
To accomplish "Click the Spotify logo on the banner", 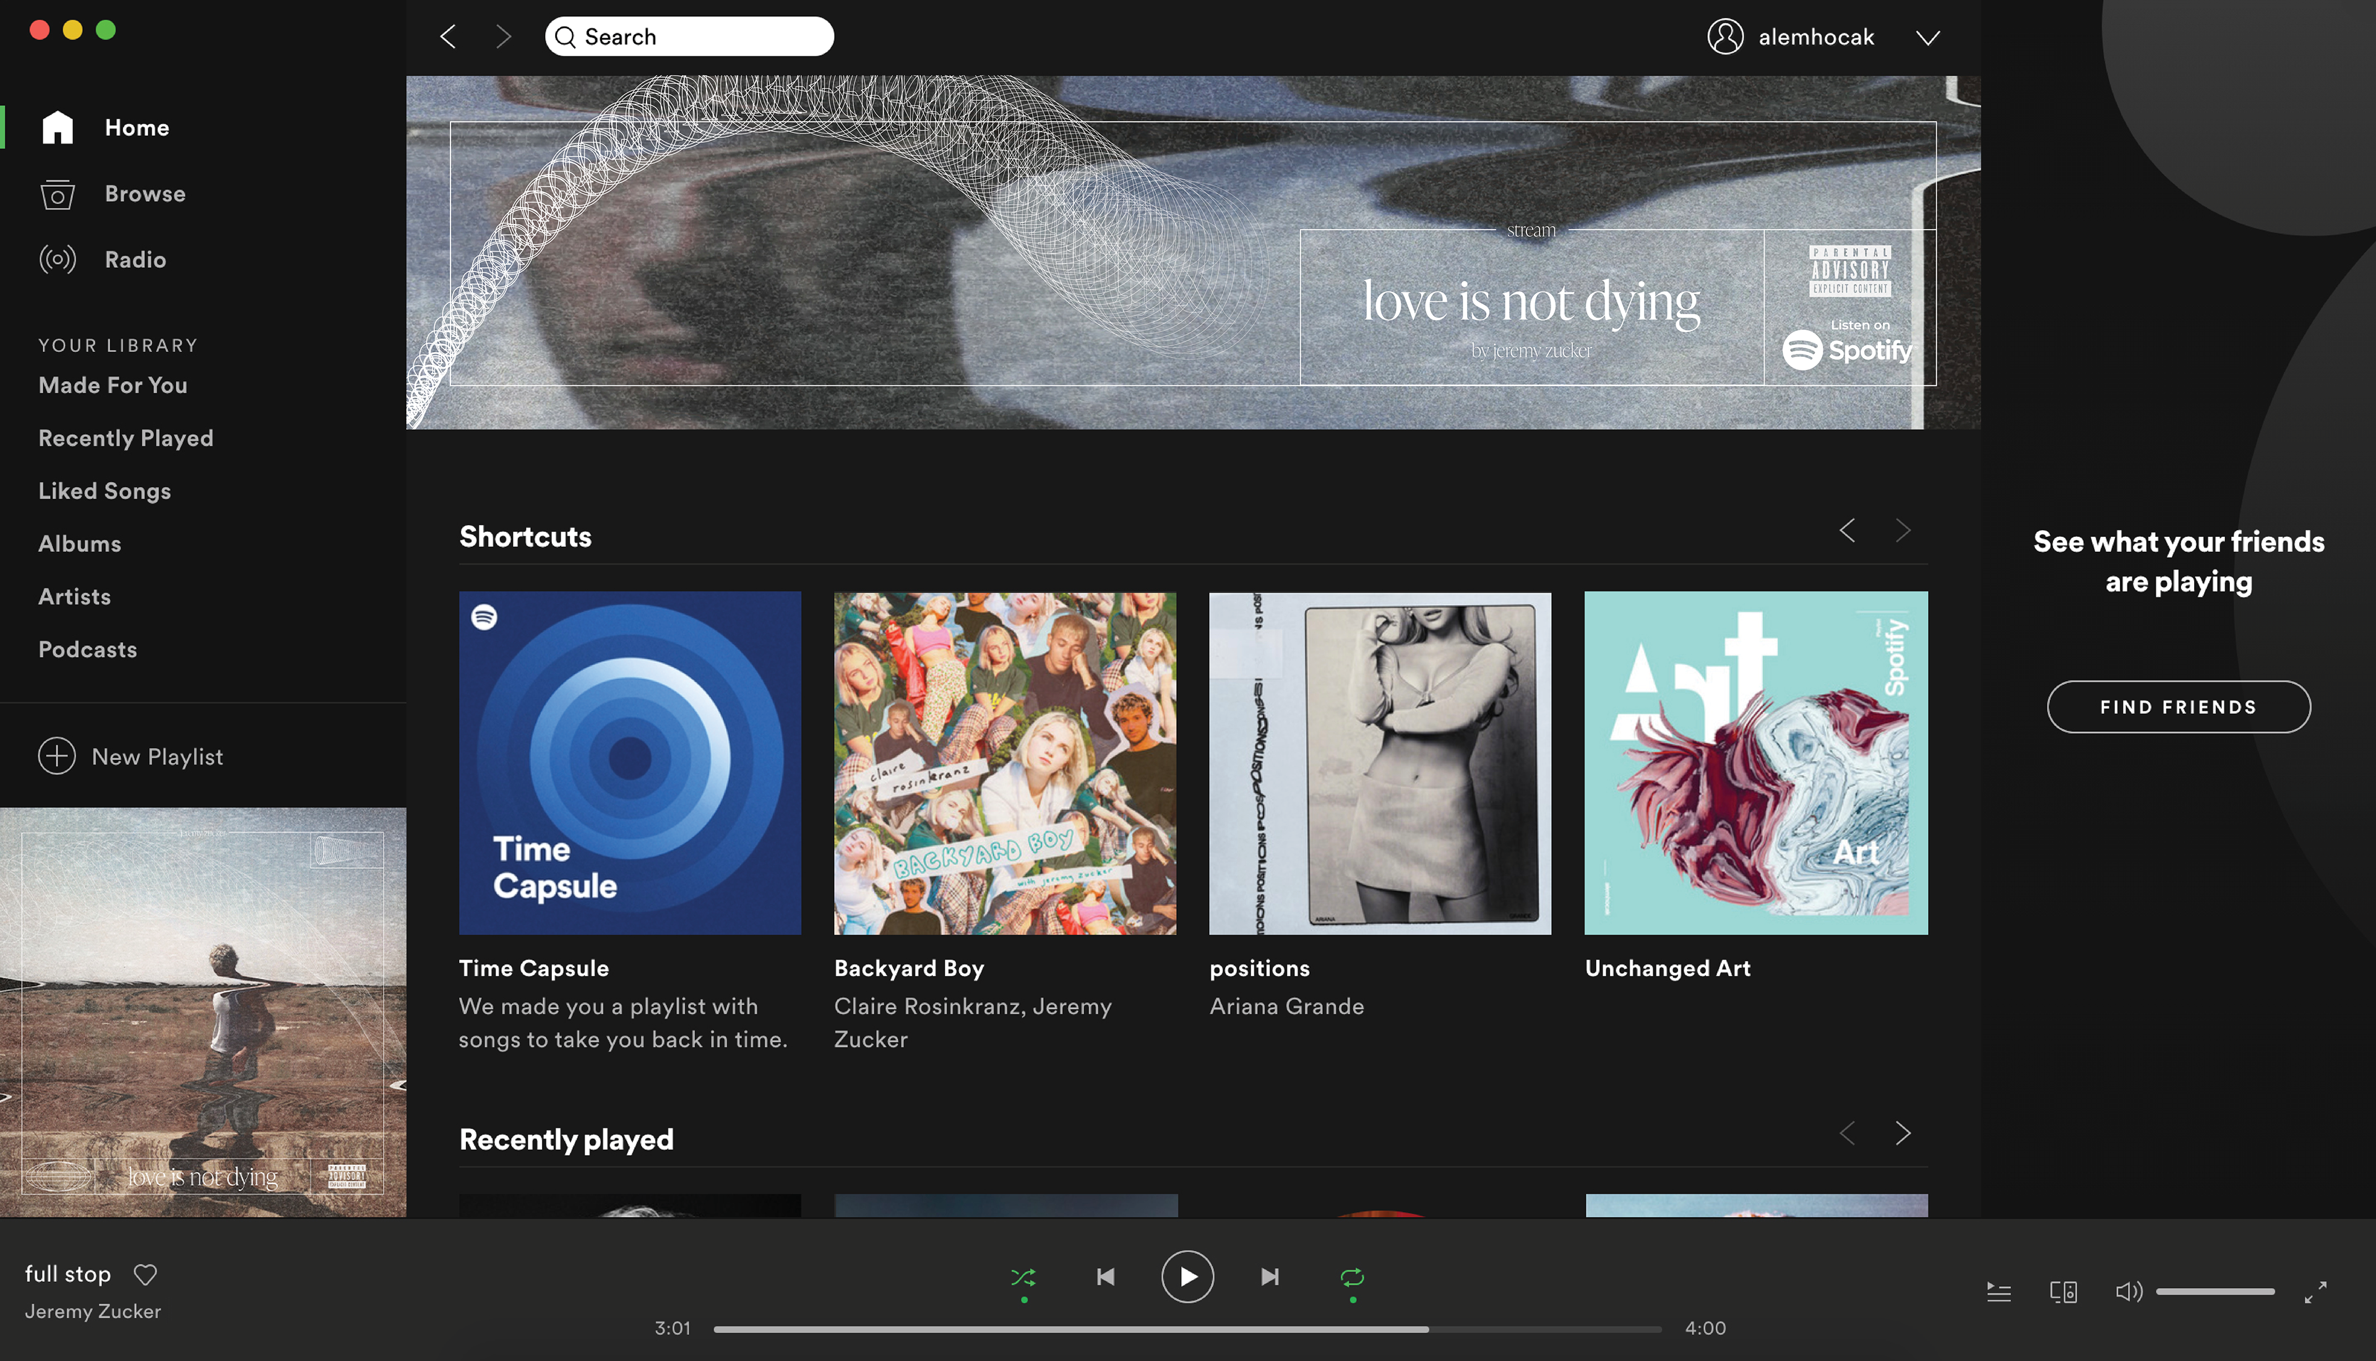I will [x=1847, y=350].
